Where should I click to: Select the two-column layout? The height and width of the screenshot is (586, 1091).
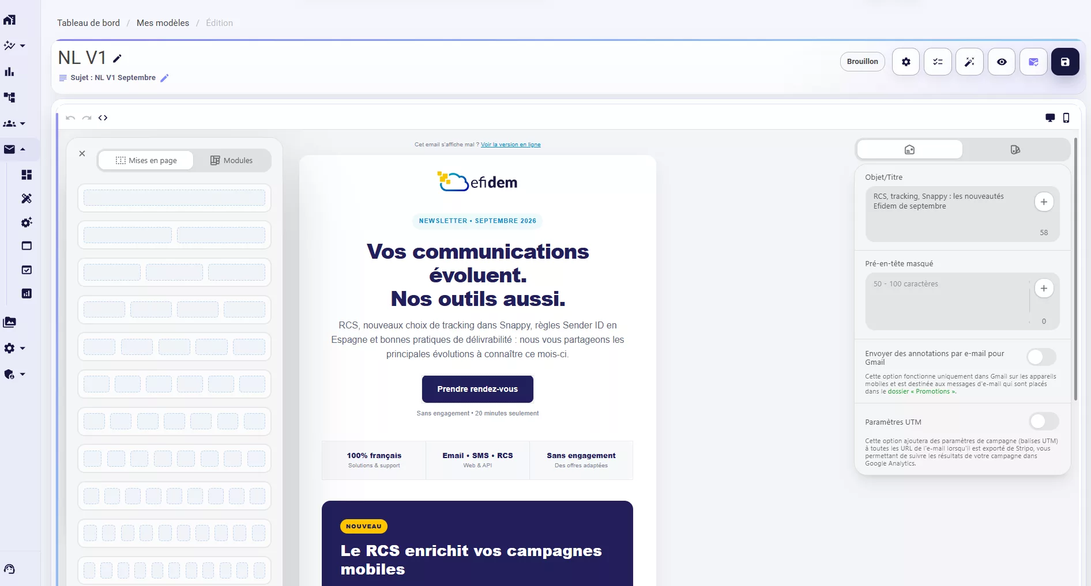pyautogui.click(x=174, y=235)
